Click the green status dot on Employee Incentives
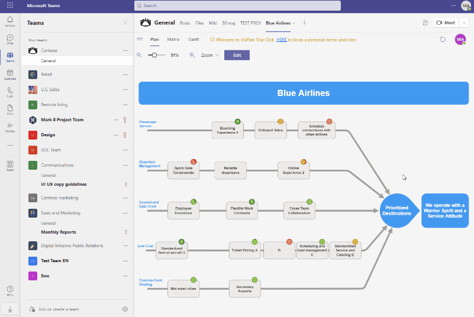 point(194,202)
